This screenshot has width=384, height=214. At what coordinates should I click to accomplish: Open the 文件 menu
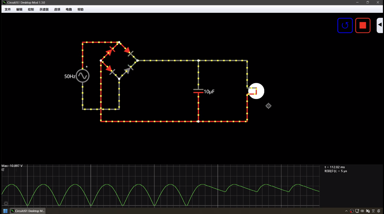[x=7, y=9]
